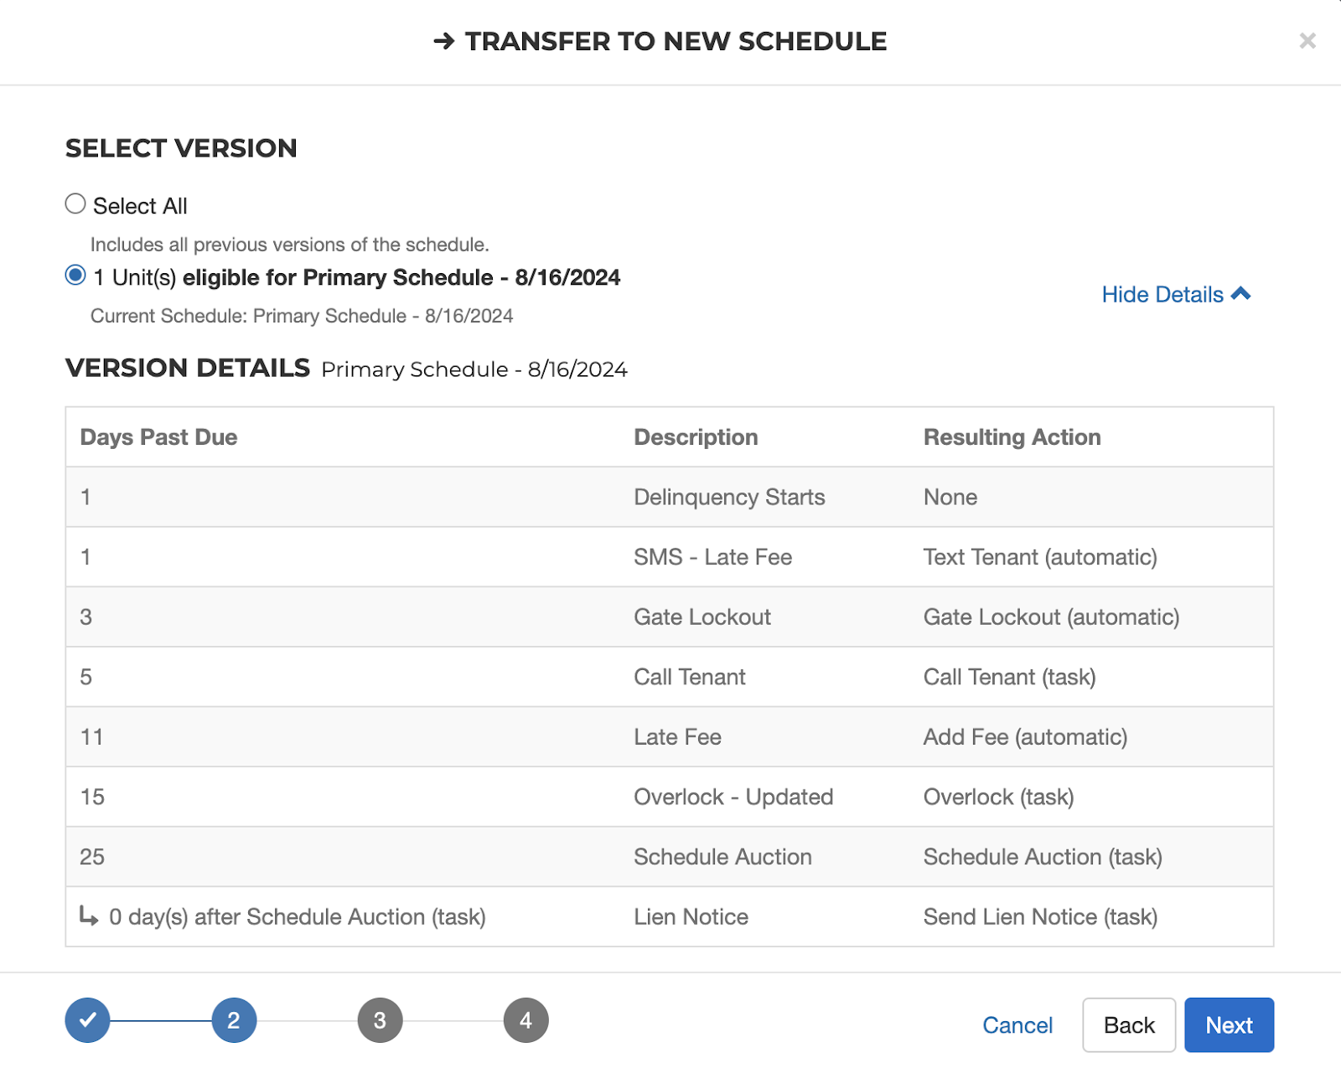Click the 'Schedule Auction' description cell
Viewport: 1341px width, 1068px height.
(722, 857)
